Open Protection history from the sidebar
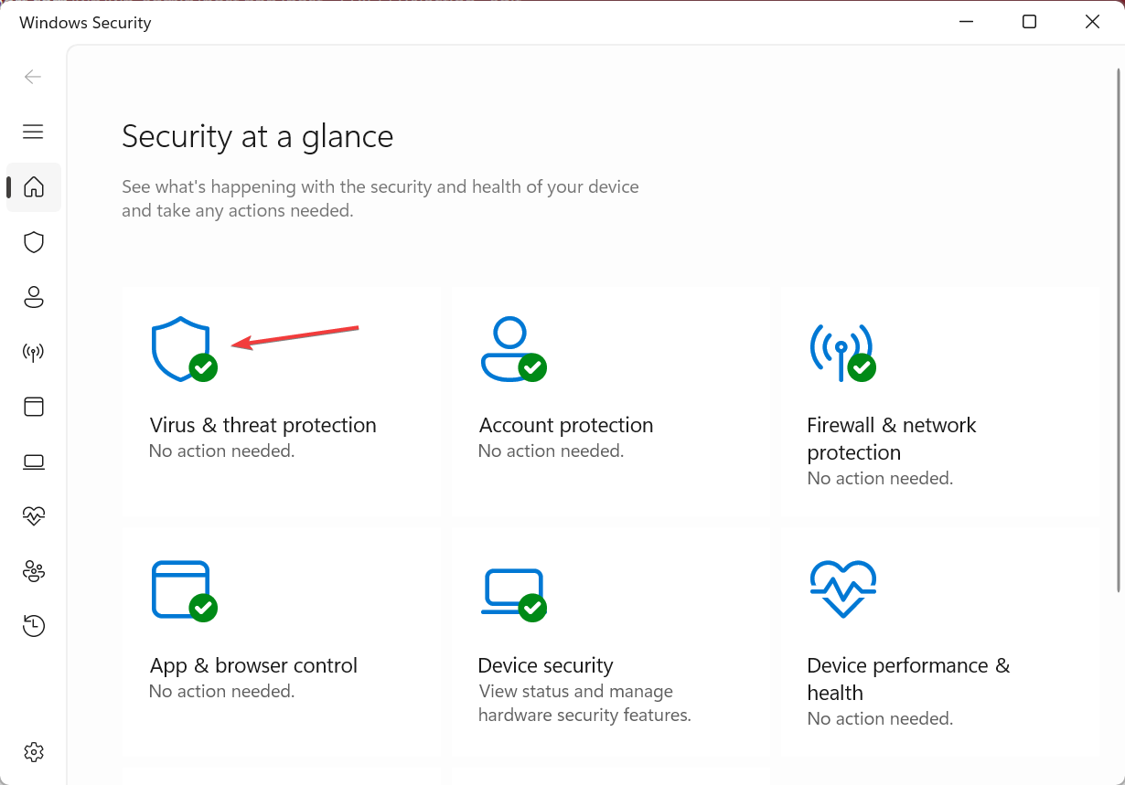 (34, 626)
